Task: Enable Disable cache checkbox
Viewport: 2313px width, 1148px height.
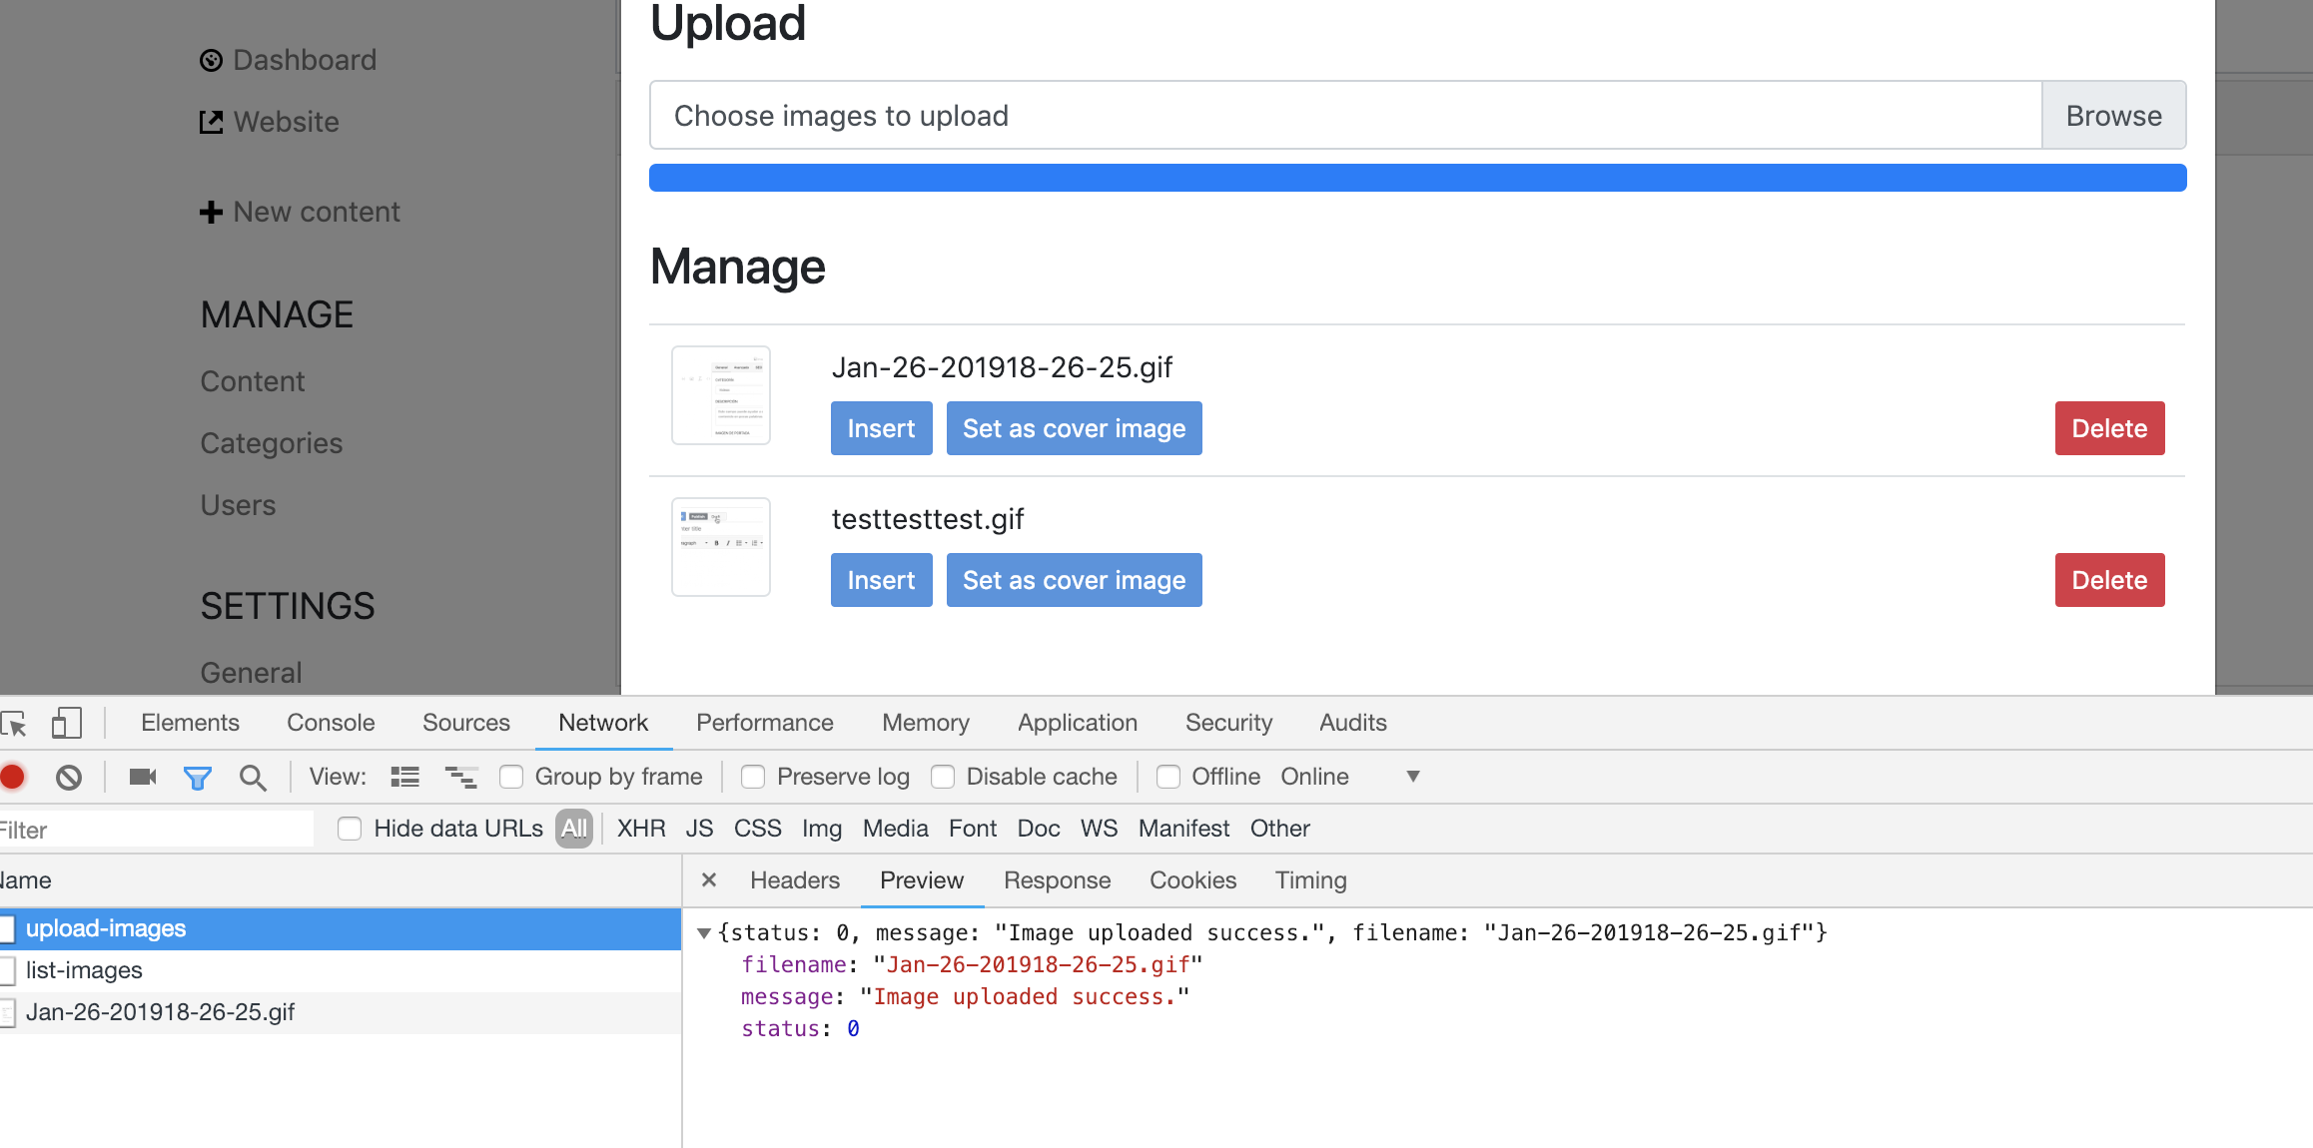Action: (943, 777)
